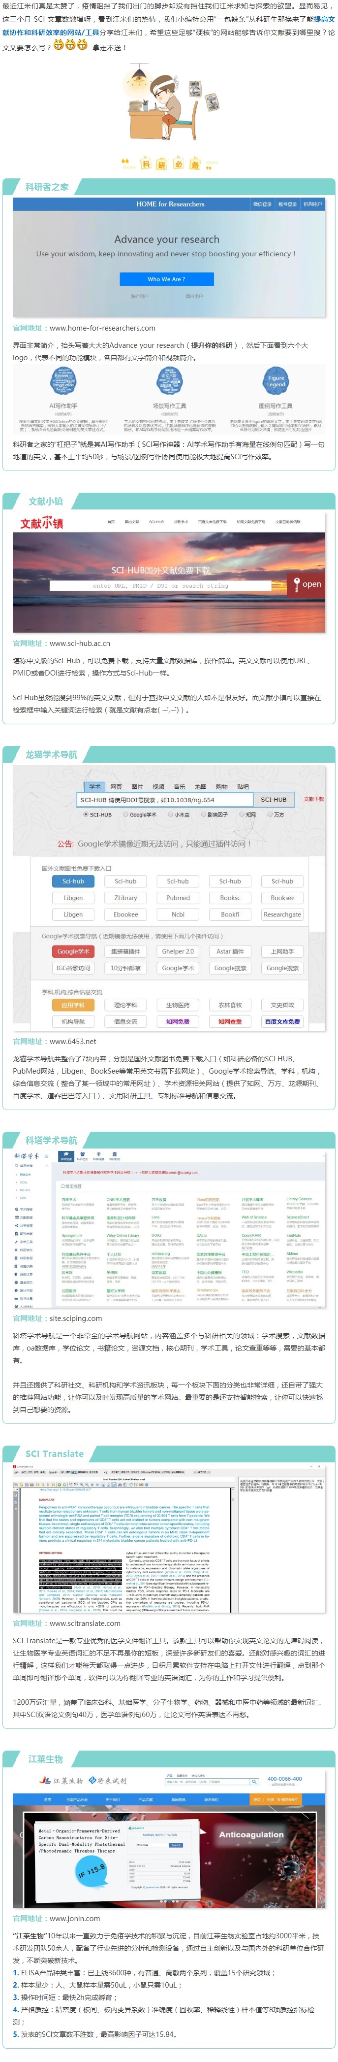The width and height of the screenshot is (338, 2062).
Task: Click the Who We Are ? button
Action: coord(166,278)
